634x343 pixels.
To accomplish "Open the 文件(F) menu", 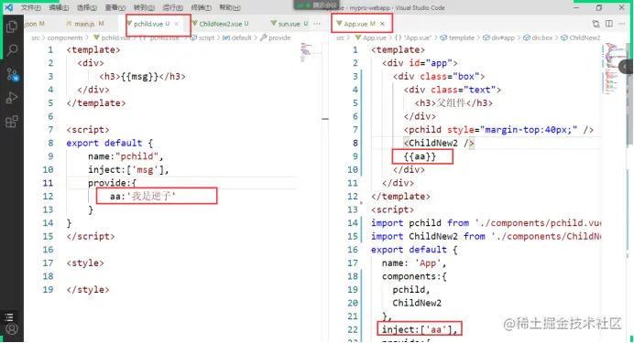I will (x=31, y=7).
